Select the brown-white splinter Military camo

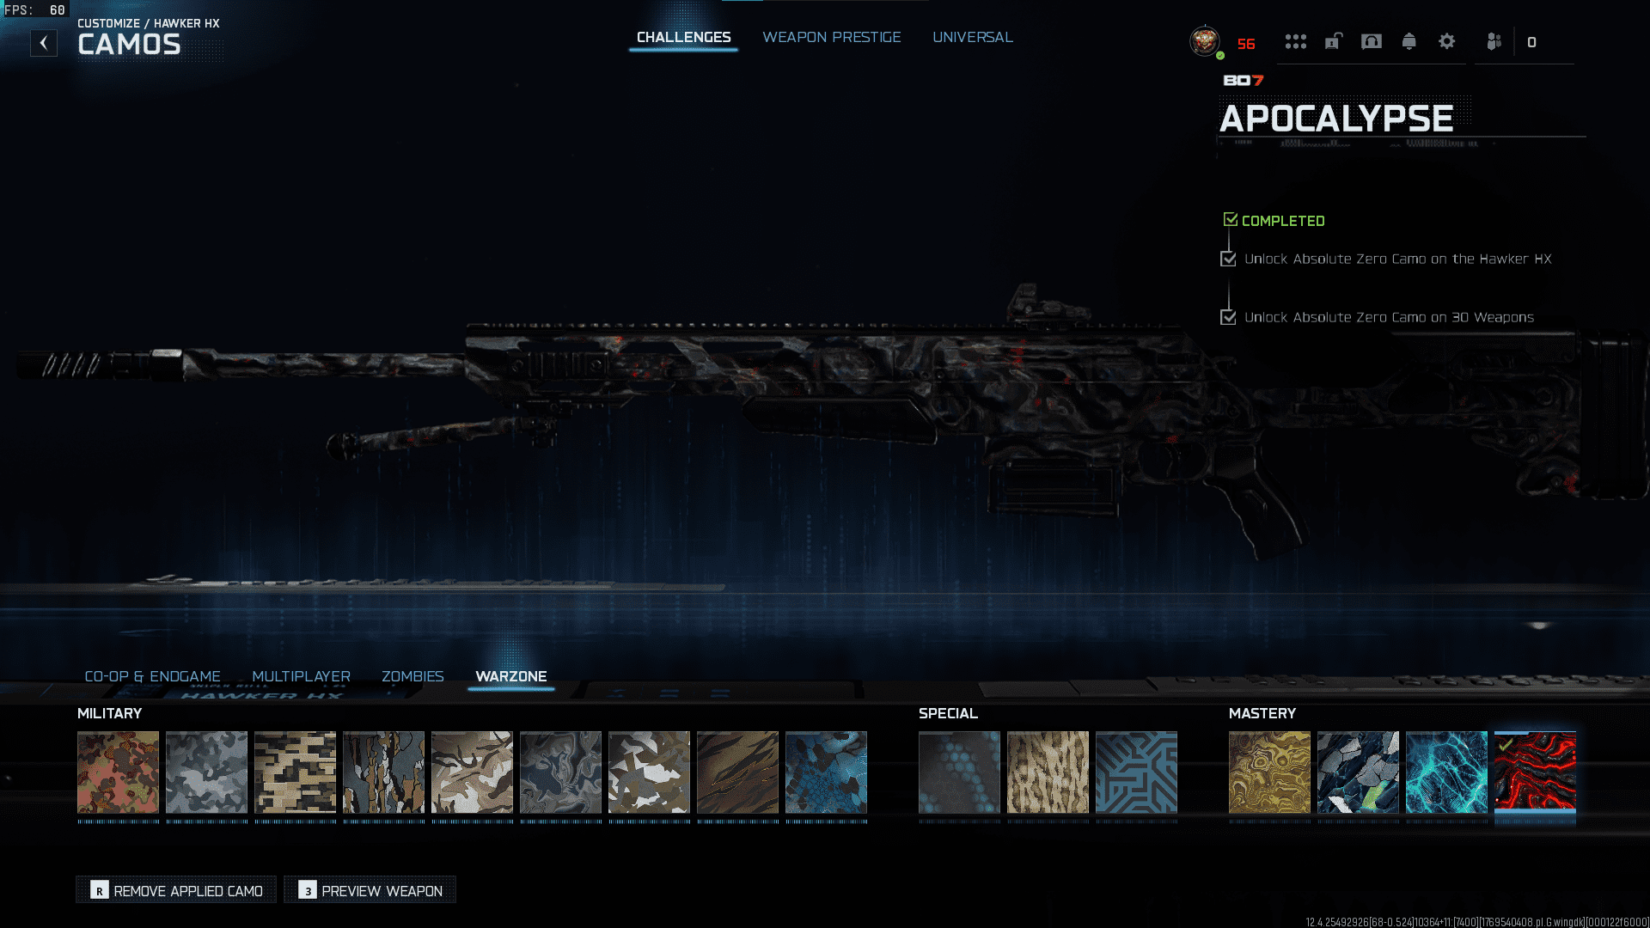pyautogui.click(x=650, y=772)
